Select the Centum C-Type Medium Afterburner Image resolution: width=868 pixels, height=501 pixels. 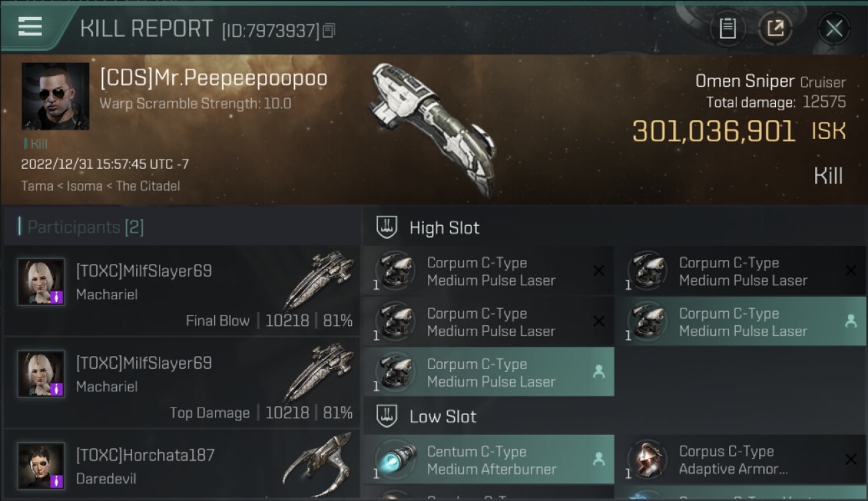pos(489,460)
